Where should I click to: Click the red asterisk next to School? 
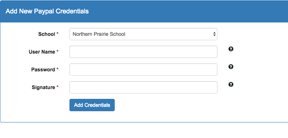58,34
